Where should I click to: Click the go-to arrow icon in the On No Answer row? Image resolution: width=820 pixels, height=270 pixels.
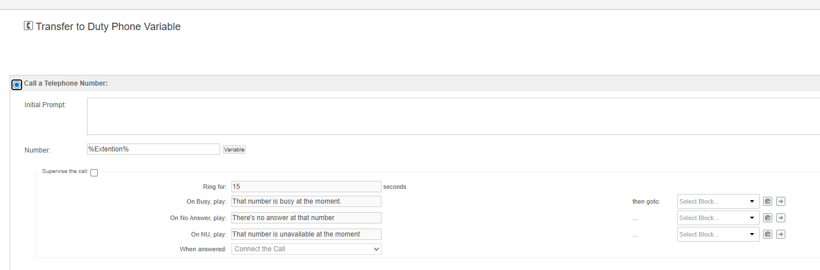click(781, 218)
